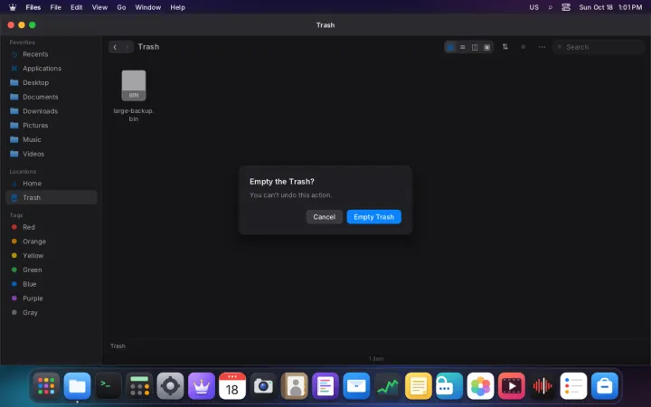
Task: Open Recents in the sidebar
Action: pyautogui.click(x=51, y=54)
